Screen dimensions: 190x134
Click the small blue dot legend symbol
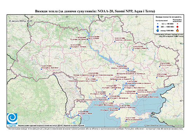click(x=158, y=24)
